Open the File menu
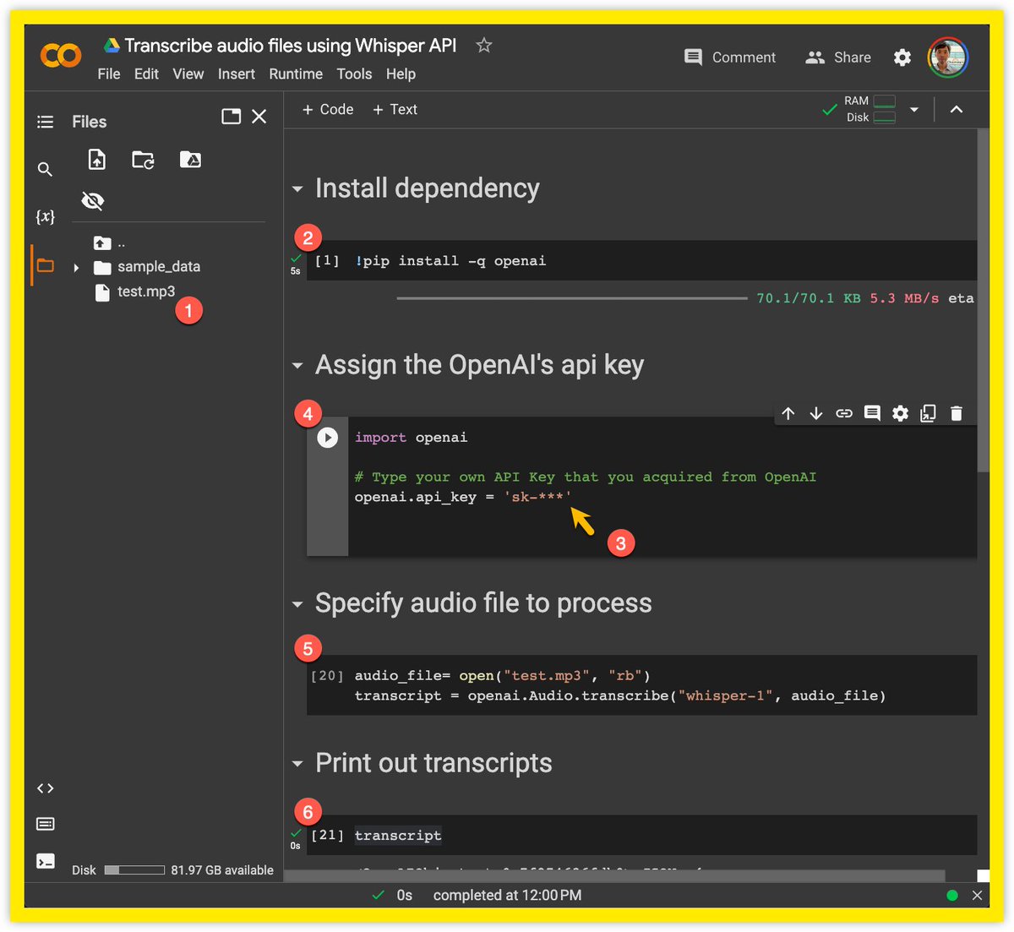 (x=109, y=74)
